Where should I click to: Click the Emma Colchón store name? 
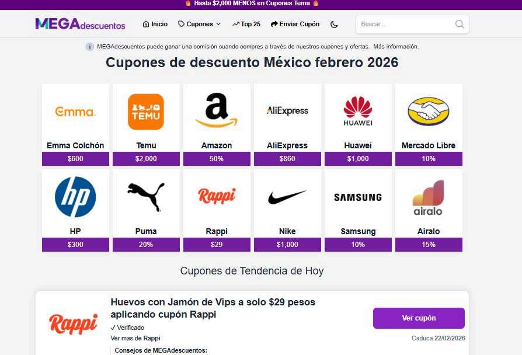coord(75,145)
